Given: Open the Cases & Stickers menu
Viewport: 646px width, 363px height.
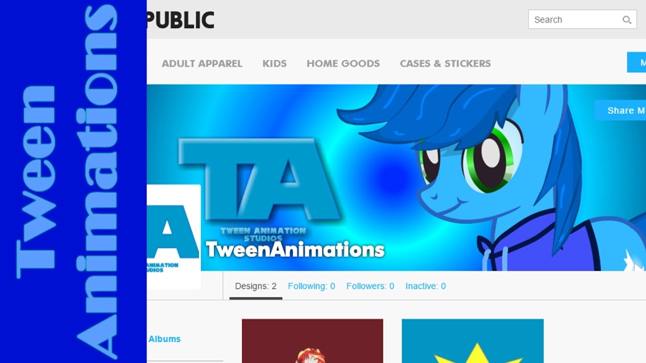Looking at the screenshot, I should [x=445, y=64].
